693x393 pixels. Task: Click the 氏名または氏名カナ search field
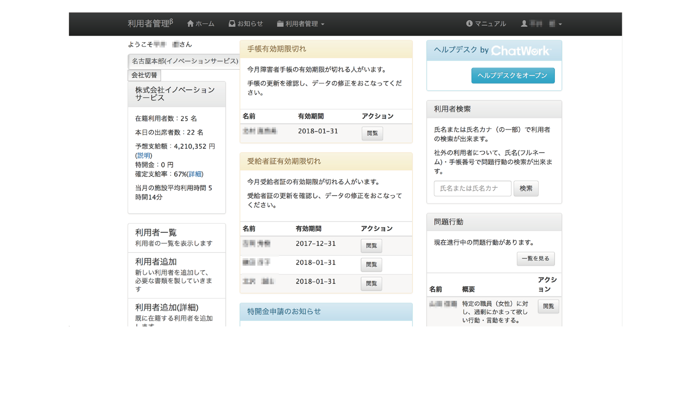tap(472, 188)
